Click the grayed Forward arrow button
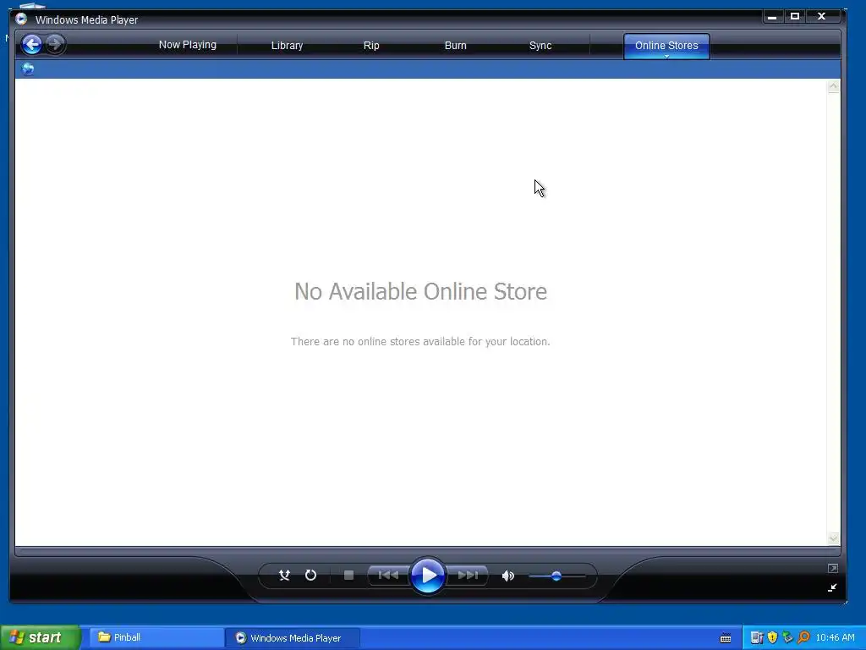 55,44
